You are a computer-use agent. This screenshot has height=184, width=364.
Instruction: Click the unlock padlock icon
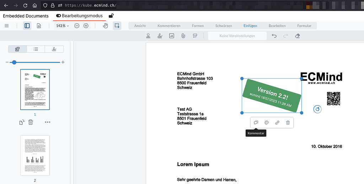coord(111,16)
